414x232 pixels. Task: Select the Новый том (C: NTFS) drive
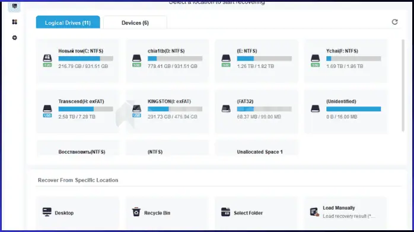click(77, 61)
